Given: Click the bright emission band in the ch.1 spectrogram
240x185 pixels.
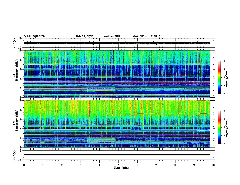Looking at the screenshot, I should coord(101,90).
